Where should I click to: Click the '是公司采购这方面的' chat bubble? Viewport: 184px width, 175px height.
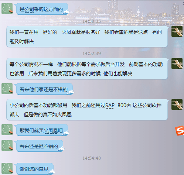(x=42, y=9)
